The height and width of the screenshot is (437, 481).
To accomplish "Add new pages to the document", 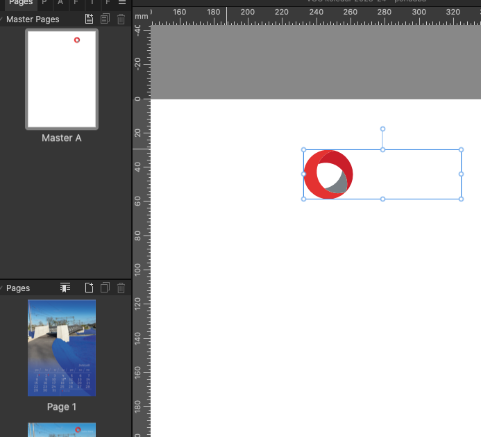I will tap(90, 288).
